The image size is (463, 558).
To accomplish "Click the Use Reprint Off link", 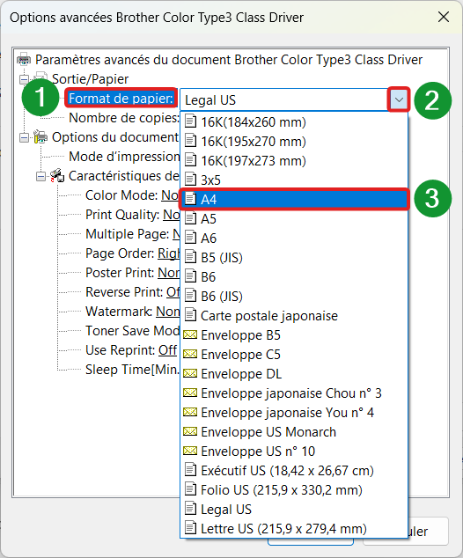I will 167,350.
